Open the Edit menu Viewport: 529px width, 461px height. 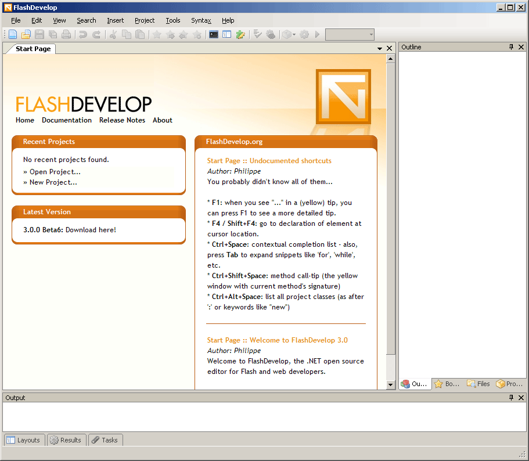pos(37,20)
